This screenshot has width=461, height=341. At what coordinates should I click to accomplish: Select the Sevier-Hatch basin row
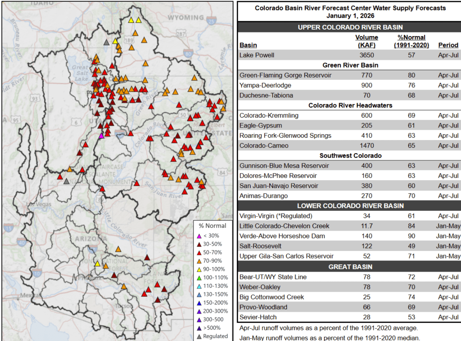350,318
